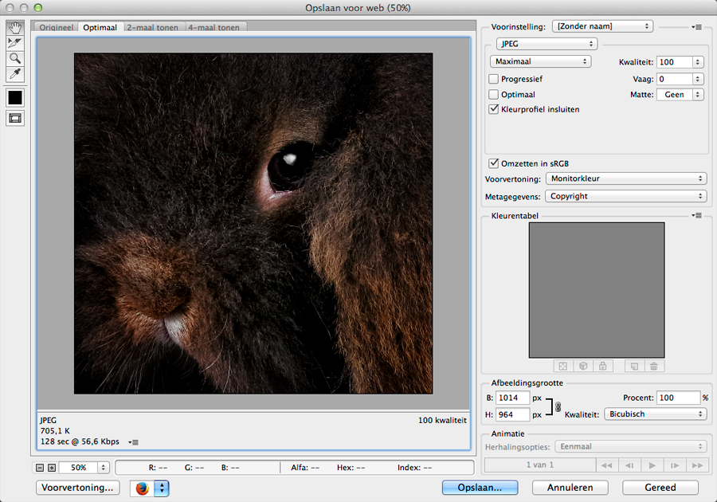Switch to the Origineel tab
Viewport: 717px width, 502px height.
click(56, 27)
